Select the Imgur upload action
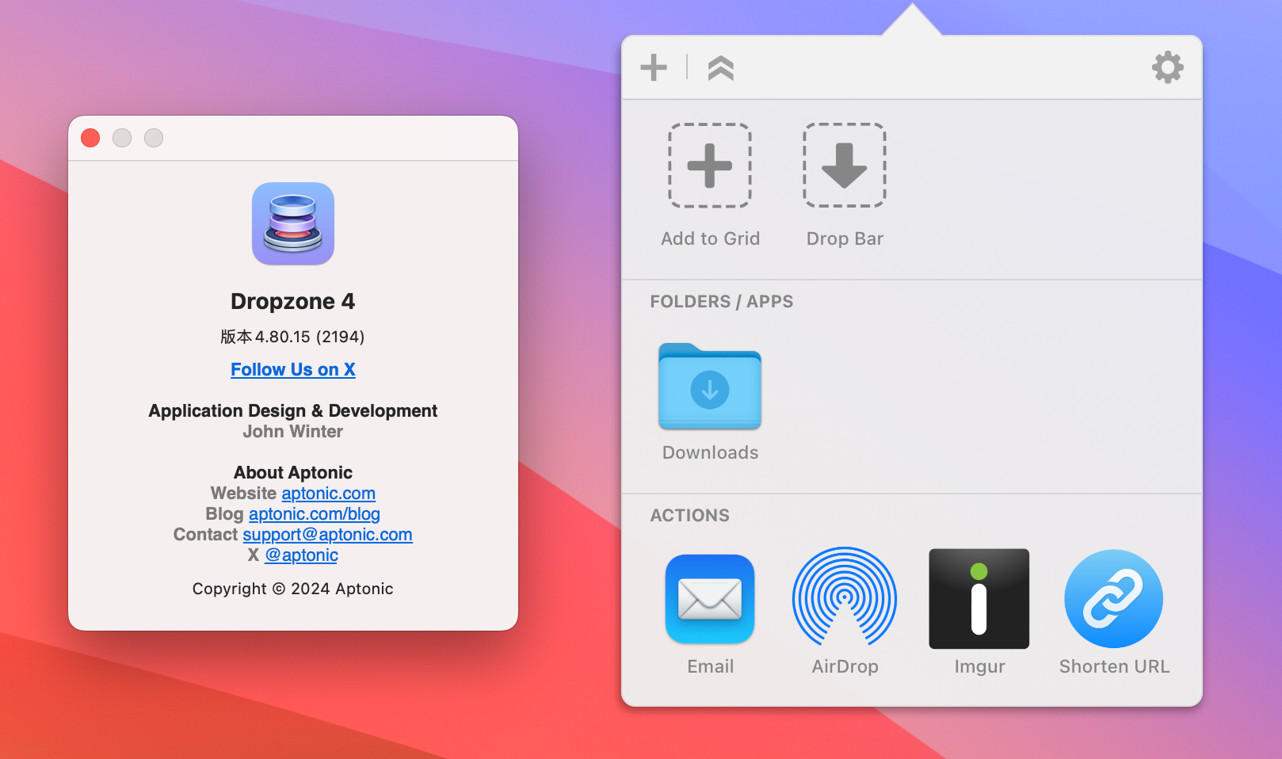 tap(979, 598)
